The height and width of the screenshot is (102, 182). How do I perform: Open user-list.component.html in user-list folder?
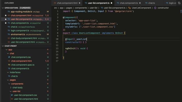coord(26,99)
